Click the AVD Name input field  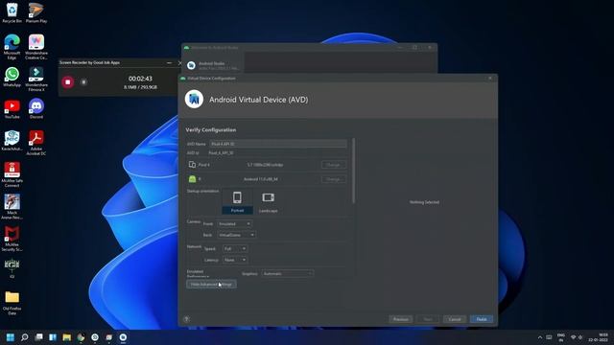tap(278, 144)
